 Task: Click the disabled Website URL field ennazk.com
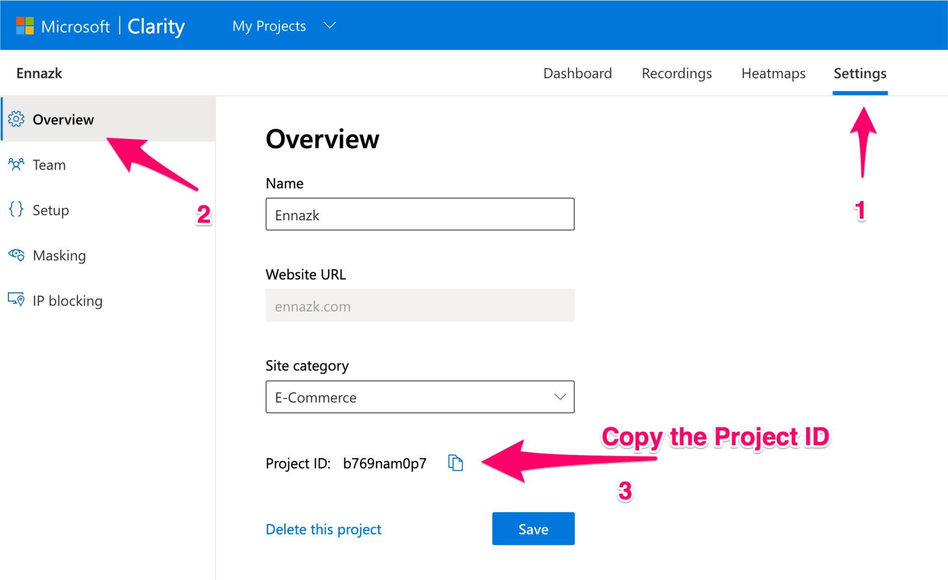click(x=420, y=305)
